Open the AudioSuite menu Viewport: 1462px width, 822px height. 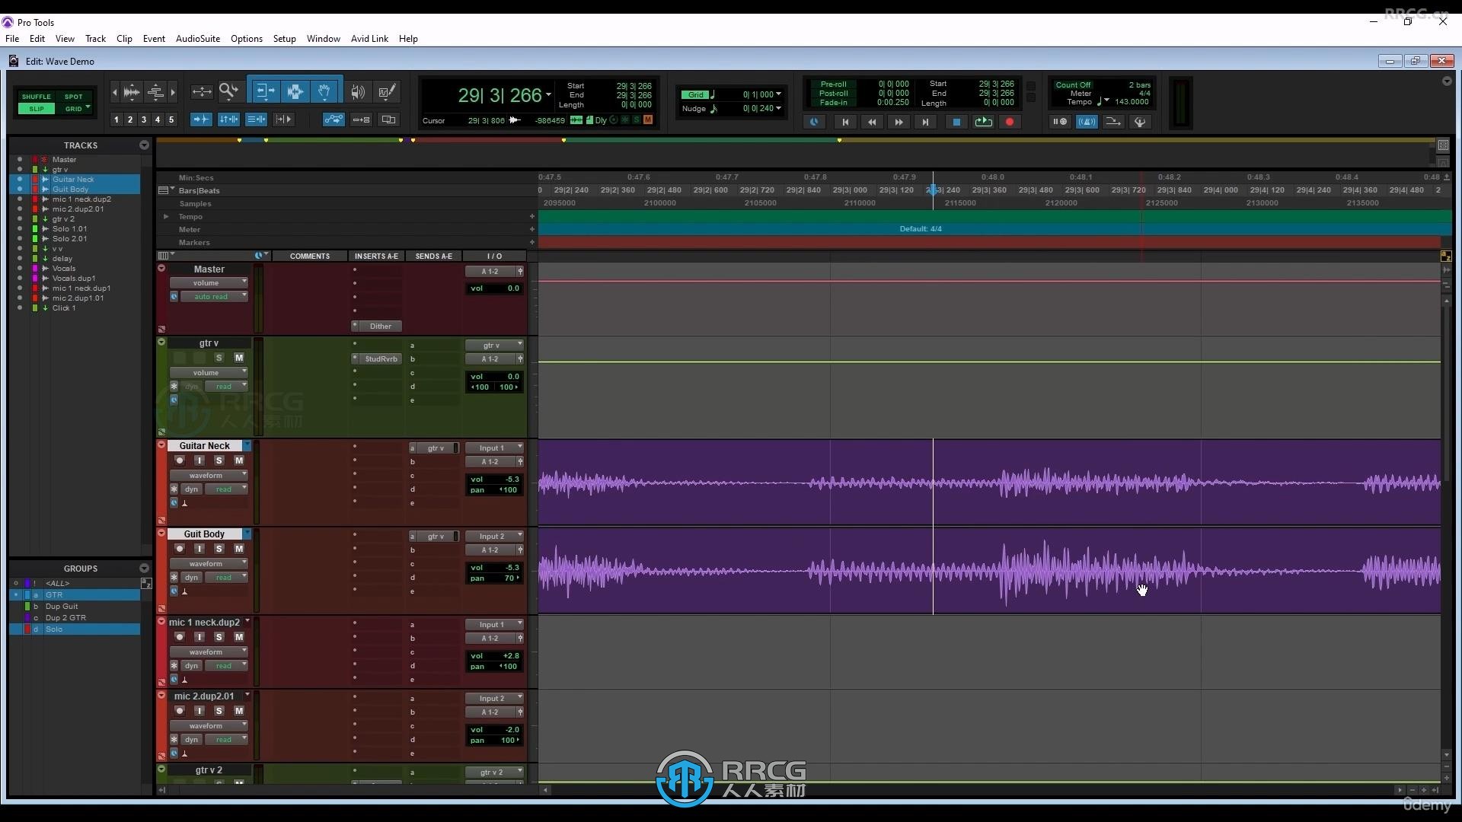click(198, 38)
